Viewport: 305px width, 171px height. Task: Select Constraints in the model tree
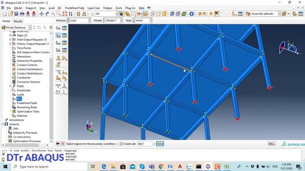pos(23,77)
